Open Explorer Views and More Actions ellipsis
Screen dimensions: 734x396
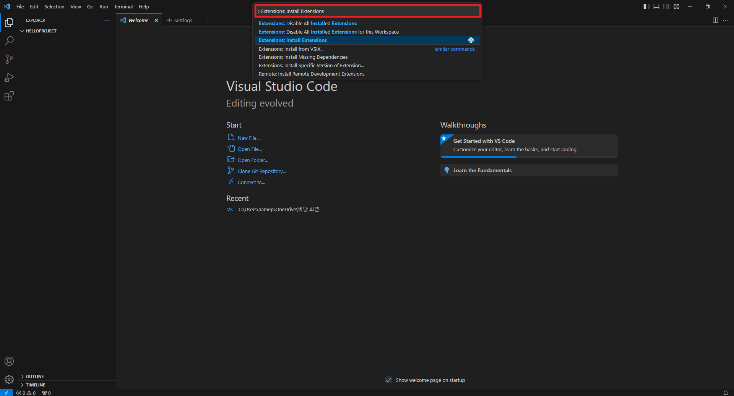[x=107, y=20]
